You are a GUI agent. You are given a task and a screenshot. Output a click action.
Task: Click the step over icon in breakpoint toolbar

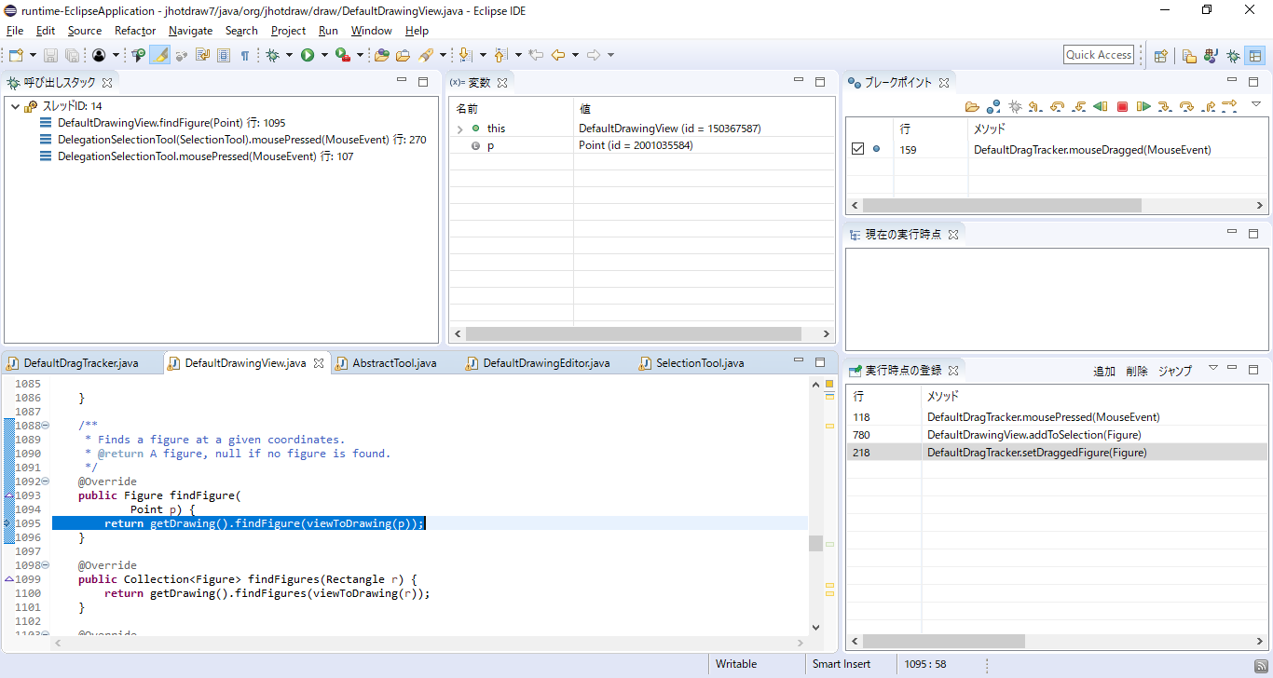[x=1186, y=106]
